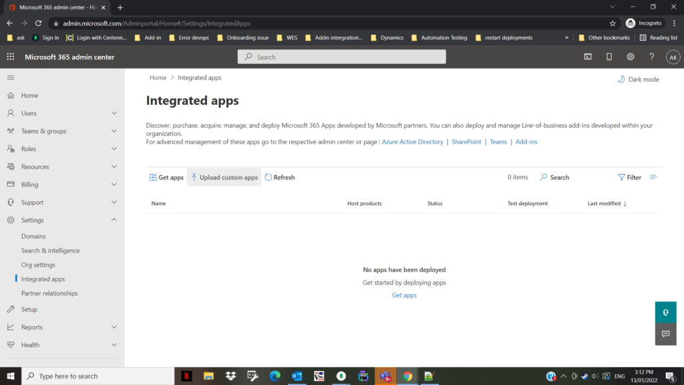Open Dropbox from the taskbar
Screen dimensions: 684x385
pyautogui.click(x=230, y=376)
